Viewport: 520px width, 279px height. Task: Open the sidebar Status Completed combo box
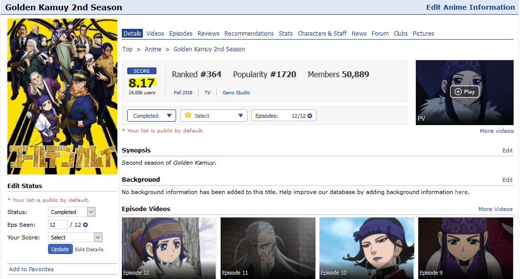pos(71,212)
